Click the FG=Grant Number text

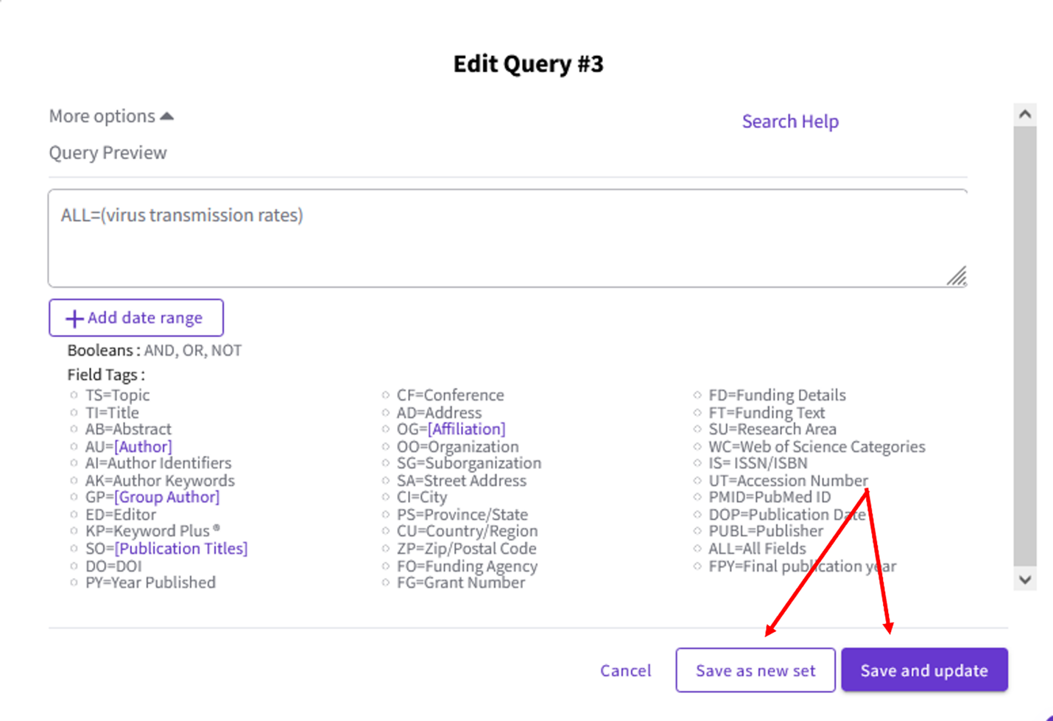click(x=461, y=583)
